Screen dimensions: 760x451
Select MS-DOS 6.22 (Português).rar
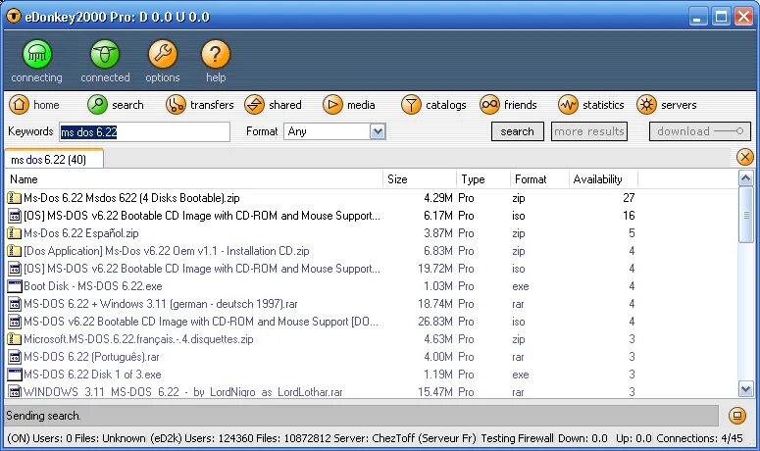[91, 357]
